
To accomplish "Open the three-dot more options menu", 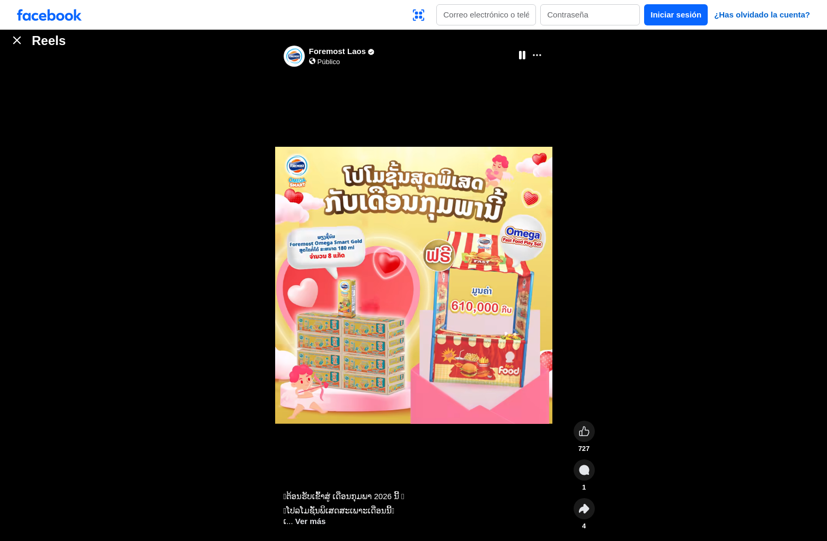I will (537, 55).
